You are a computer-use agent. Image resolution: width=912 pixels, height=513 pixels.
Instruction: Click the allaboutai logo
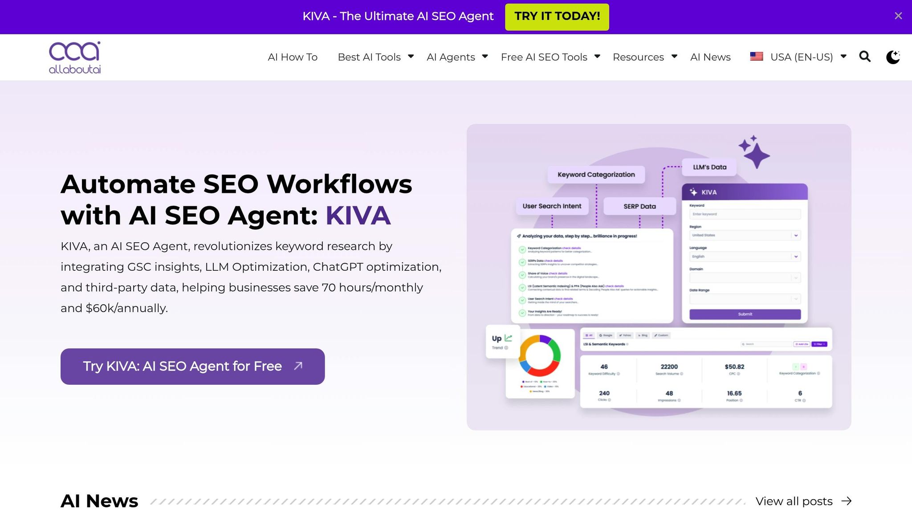75,57
